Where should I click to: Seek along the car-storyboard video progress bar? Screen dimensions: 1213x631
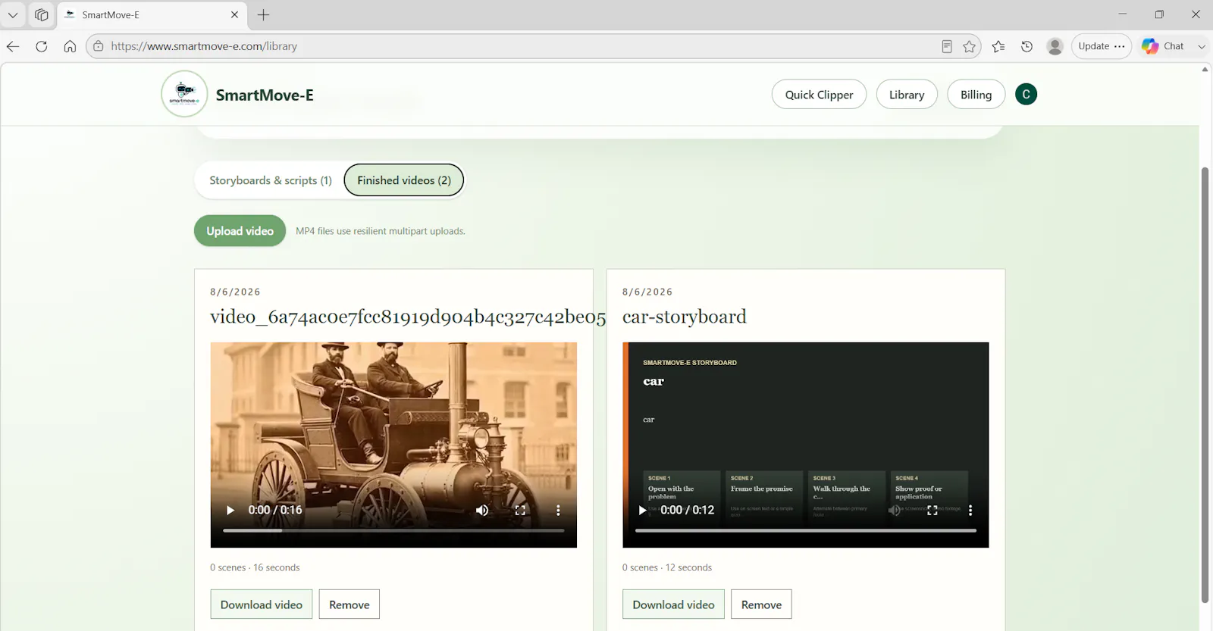pos(805,530)
